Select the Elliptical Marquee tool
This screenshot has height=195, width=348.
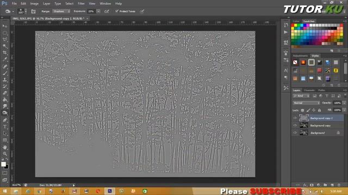5,32
